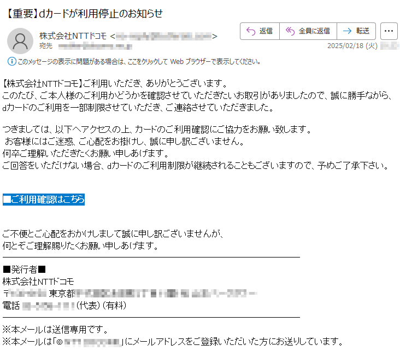Viewport: 400px width, 351px height.
Task: Click the received date 2025/02/18 (火)
Action: [352, 46]
